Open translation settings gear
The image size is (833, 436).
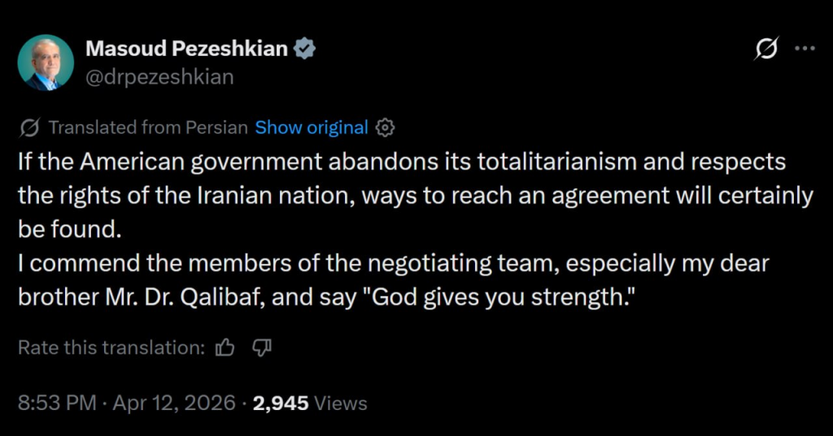click(x=386, y=127)
